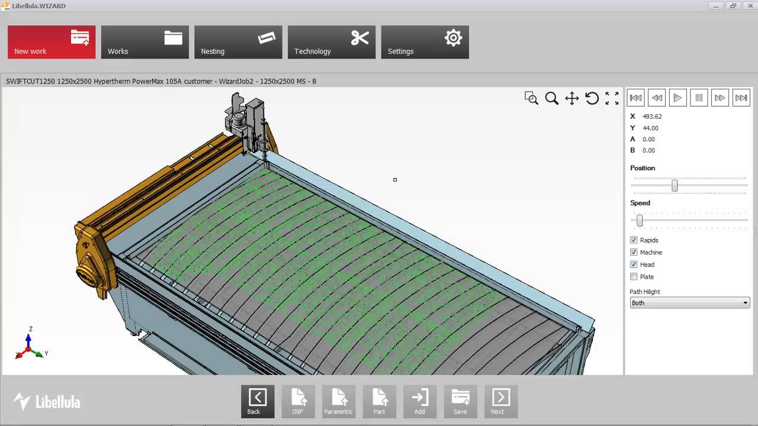This screenshot has width=758, height=426.
Task: Click the Y coordinate value 44.00
Action: point(650,128)
